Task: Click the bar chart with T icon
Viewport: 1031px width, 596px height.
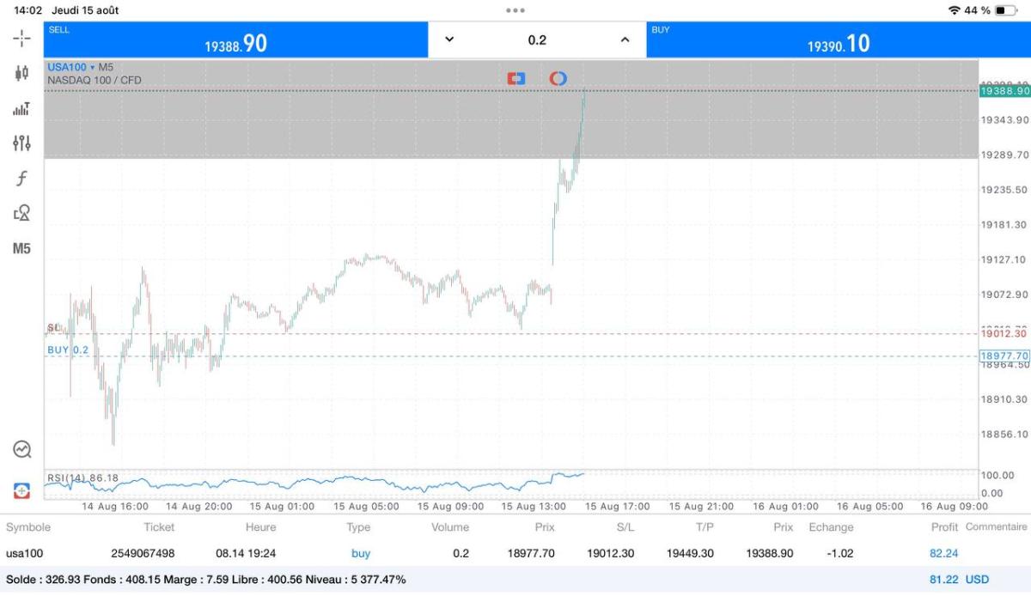Action: 21,108
